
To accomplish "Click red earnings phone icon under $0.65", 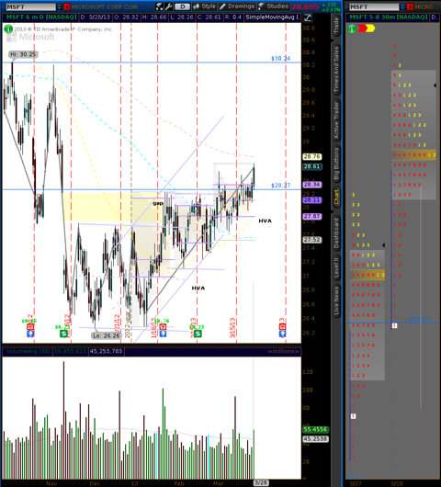I will click(30, 327).
